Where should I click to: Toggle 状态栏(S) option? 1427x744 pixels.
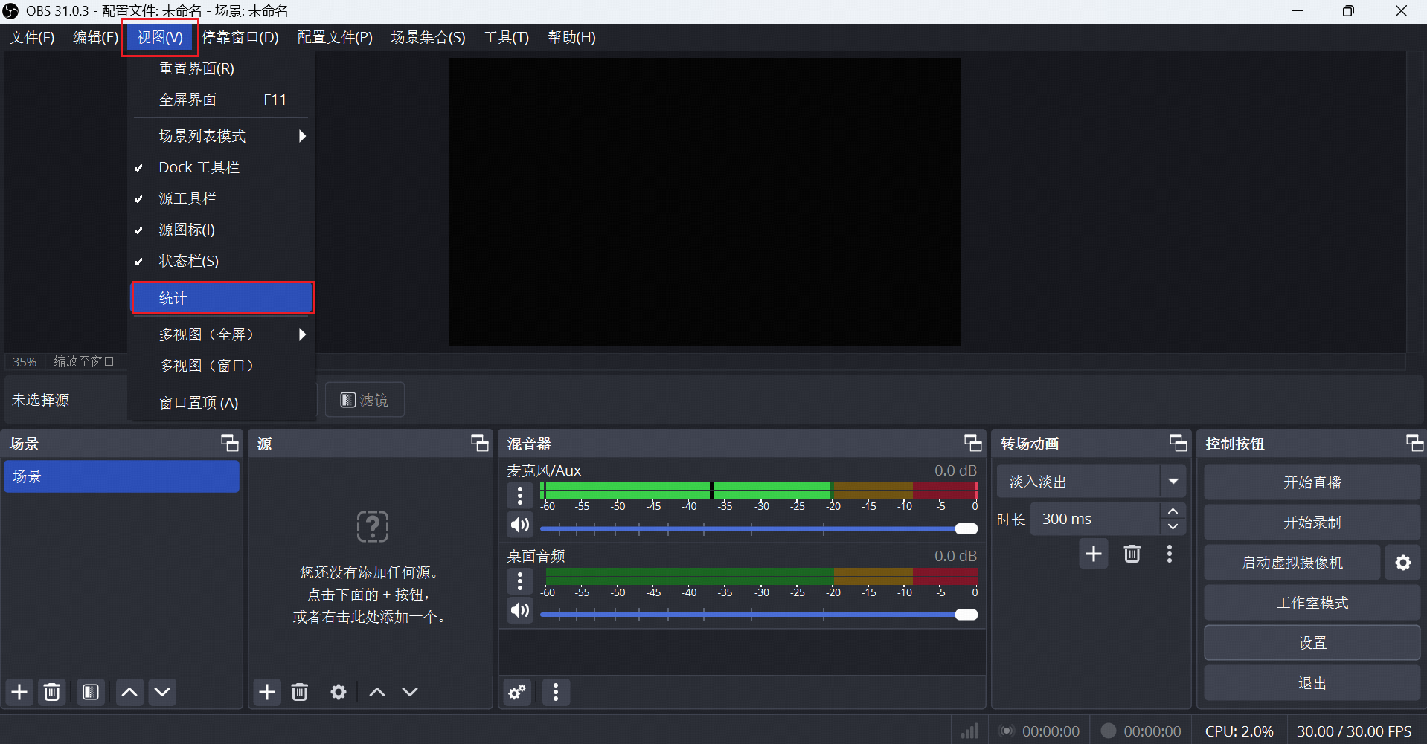click(221, 261)
